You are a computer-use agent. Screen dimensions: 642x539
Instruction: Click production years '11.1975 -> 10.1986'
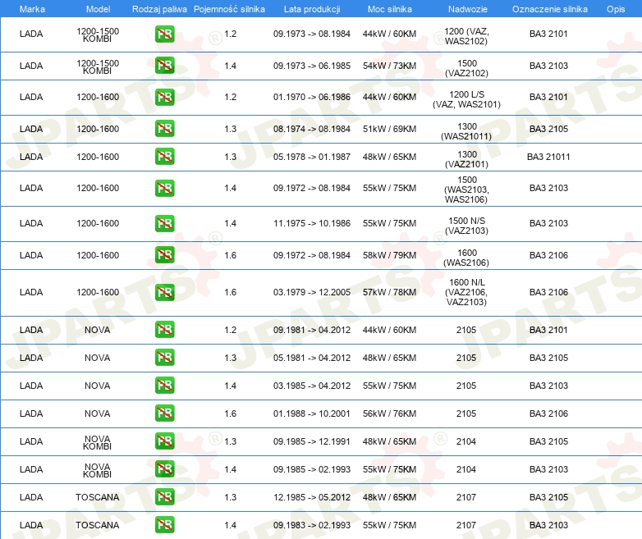[312, 223]
